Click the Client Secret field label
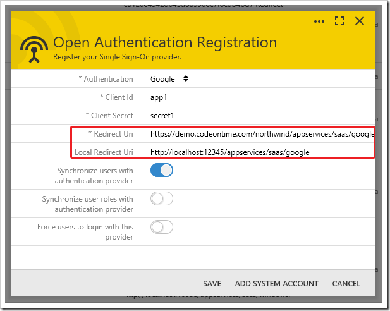Image resolution: width=390 pixels, height=311 pixels. (109, 116)
